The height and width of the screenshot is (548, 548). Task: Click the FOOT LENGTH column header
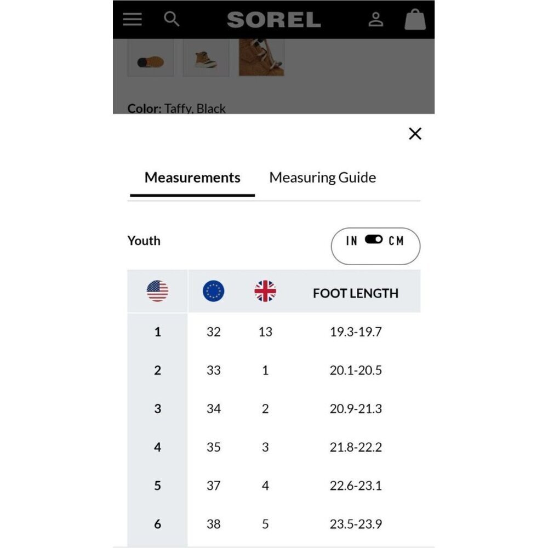tap(356, 293)
